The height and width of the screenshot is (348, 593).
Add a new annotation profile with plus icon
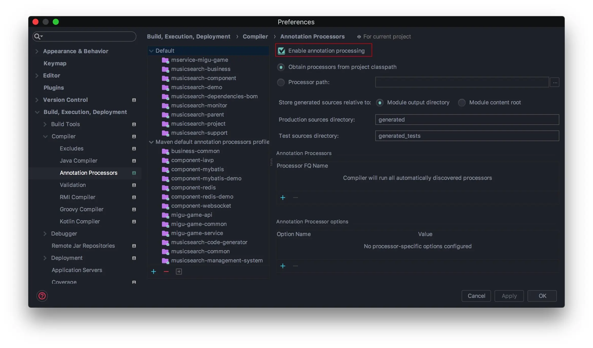[x=154, y=272]
